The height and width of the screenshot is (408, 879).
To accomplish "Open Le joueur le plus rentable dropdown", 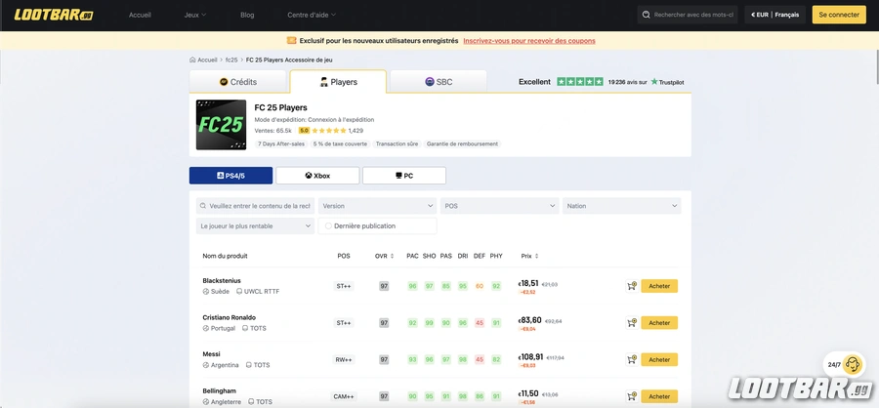I will [x=255, y=225].
